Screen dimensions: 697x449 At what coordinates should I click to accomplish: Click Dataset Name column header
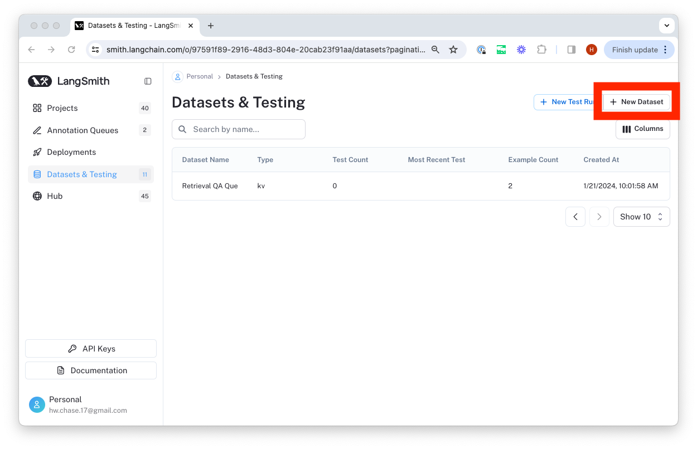[205, 160]
